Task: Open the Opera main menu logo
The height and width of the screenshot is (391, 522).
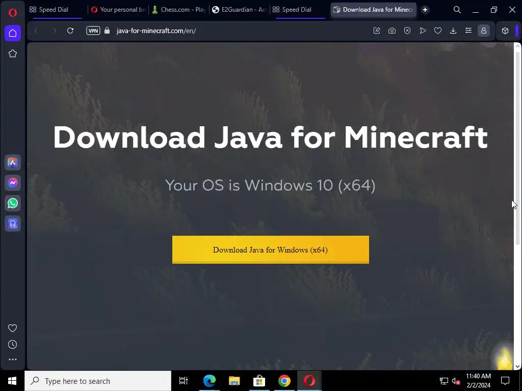Action: 13,13
